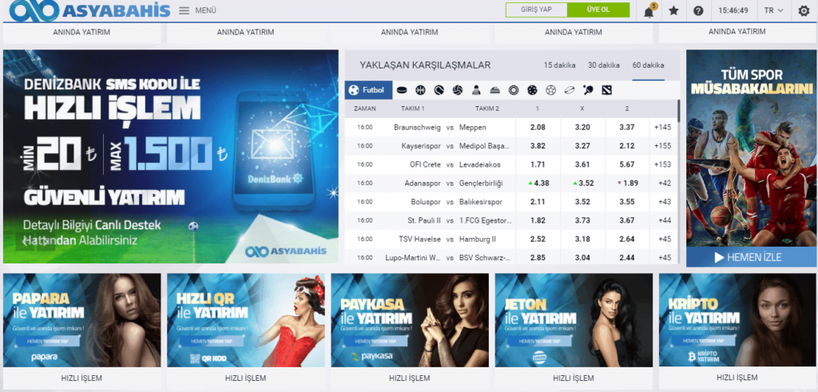The height and width of the screenshot is (392, 818).
Task: Pick odds 5.67 for Levadeiakos
Action: coord(628,164)
